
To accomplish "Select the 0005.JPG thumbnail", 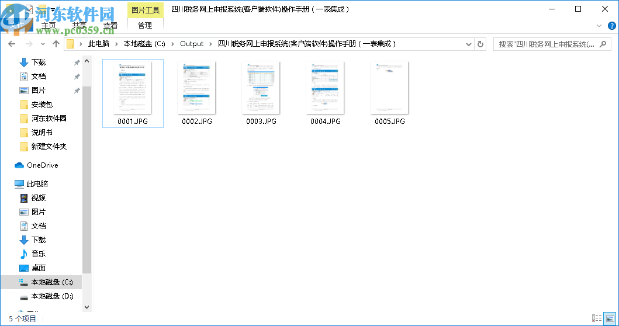I will [390, 88].
